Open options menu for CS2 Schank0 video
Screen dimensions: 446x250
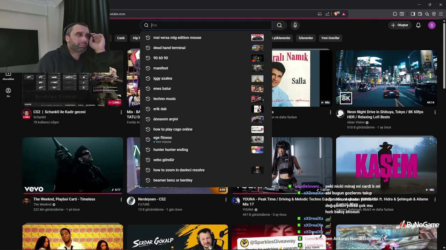[121, 112]
